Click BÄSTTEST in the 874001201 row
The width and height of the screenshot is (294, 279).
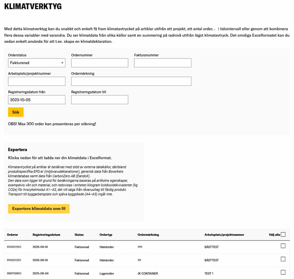(212, 260)
